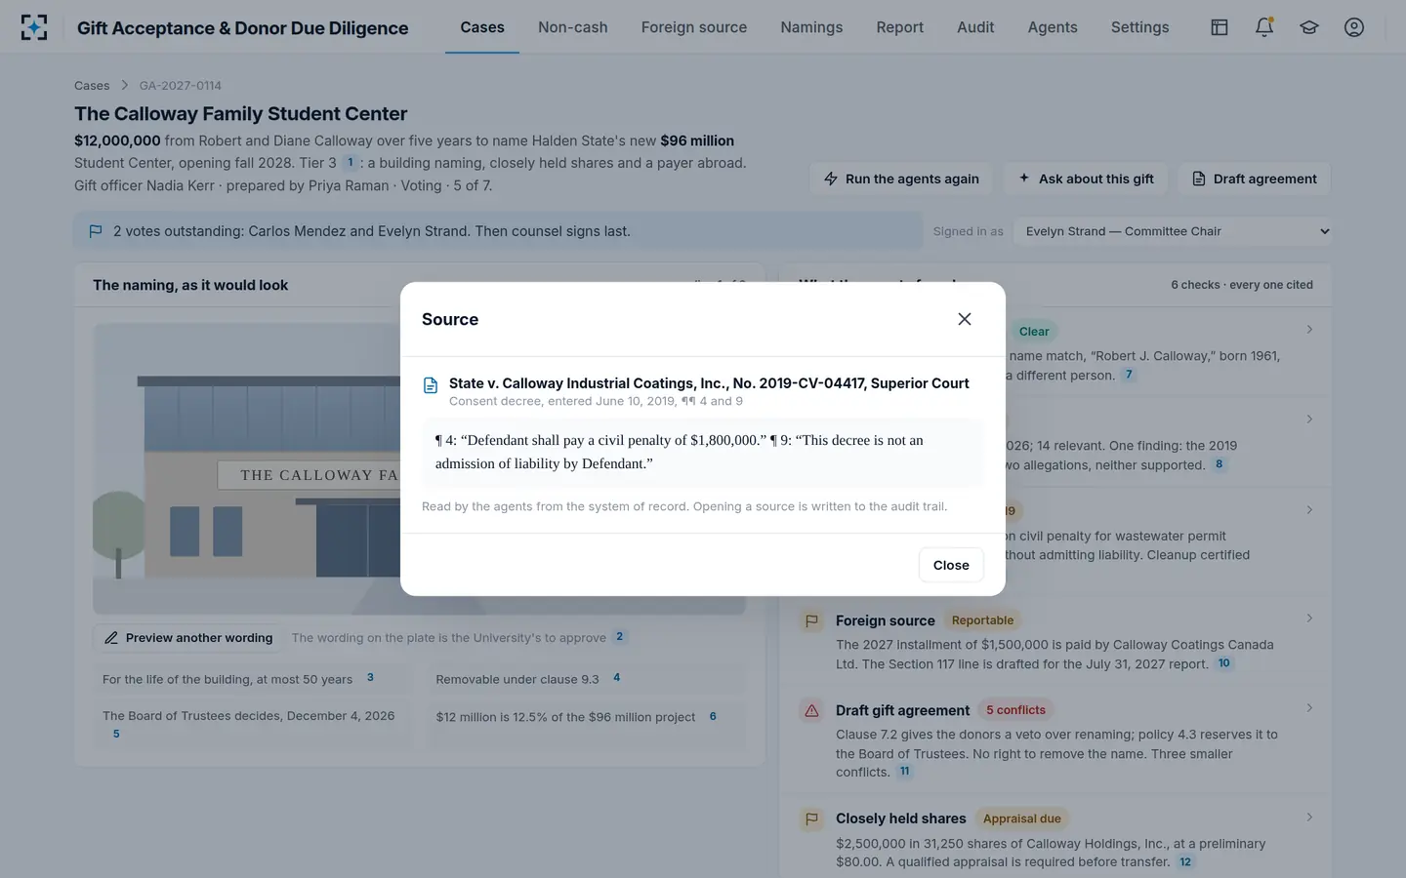Open Draft agreement
Screen dimensions: 1406x878
pos(1255,179)
